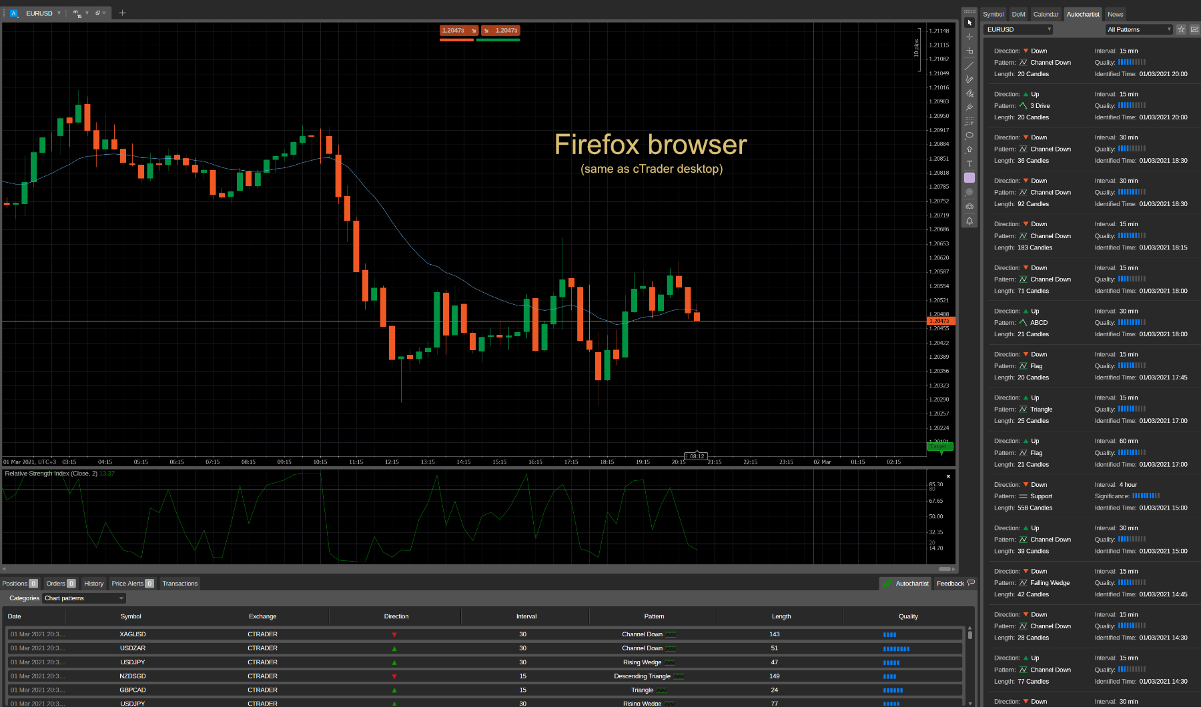Click the Feedback button
Viewport: 1201px width, 707px height.
(x=955, y=584)
